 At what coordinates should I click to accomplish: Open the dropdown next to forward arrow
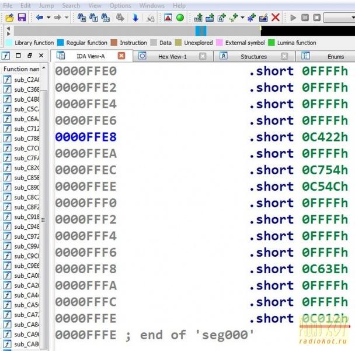click(66, 18)
